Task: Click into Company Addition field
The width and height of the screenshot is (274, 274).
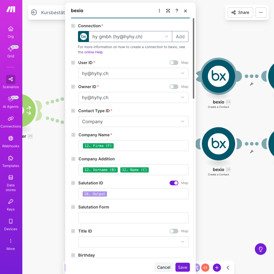Action: point(133,170)
